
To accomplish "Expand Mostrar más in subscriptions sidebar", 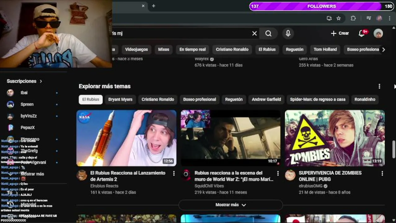I will point(33,174).
